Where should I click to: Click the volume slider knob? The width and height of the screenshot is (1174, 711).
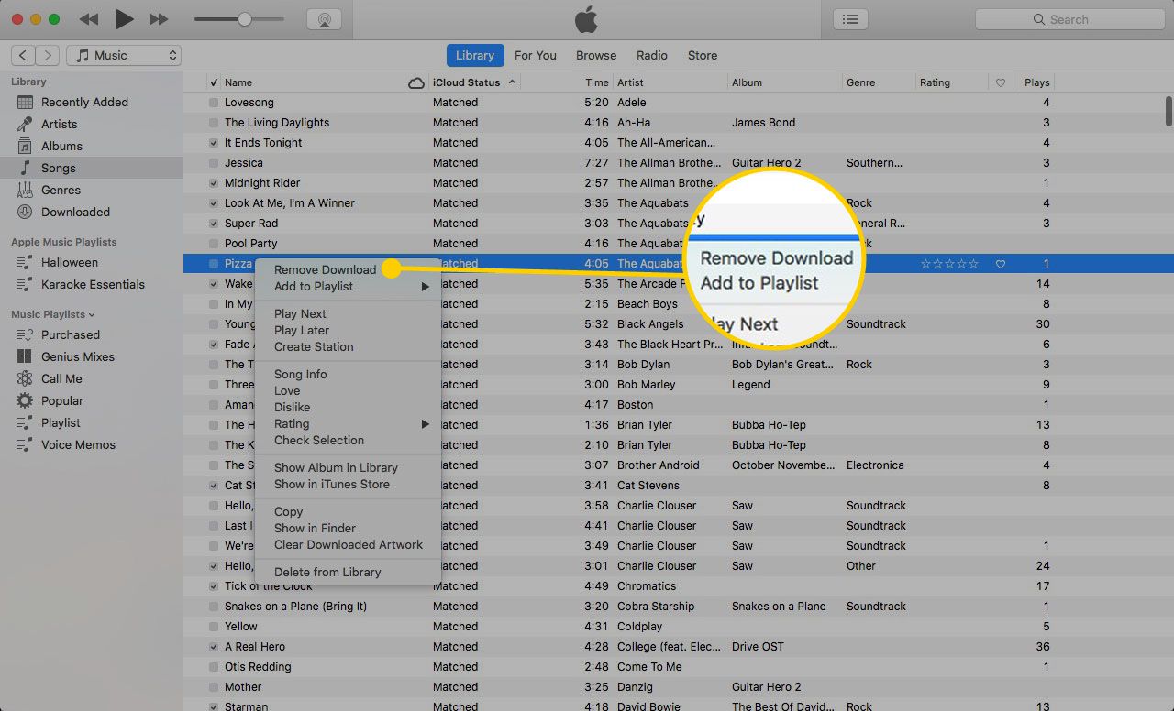point(245,19)
